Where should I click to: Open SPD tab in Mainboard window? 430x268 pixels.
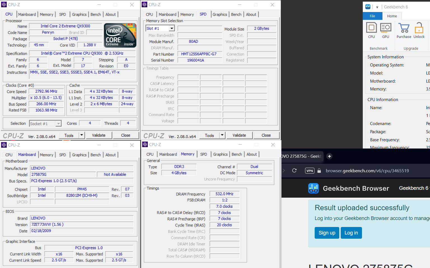tap(63, 155)
